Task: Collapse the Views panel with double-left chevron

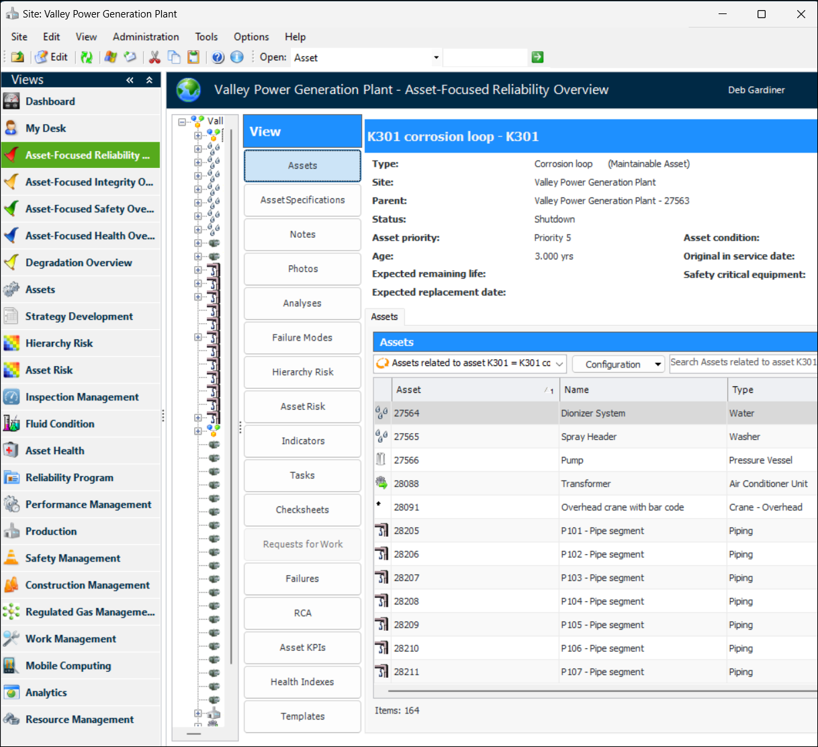Action: 130,80
